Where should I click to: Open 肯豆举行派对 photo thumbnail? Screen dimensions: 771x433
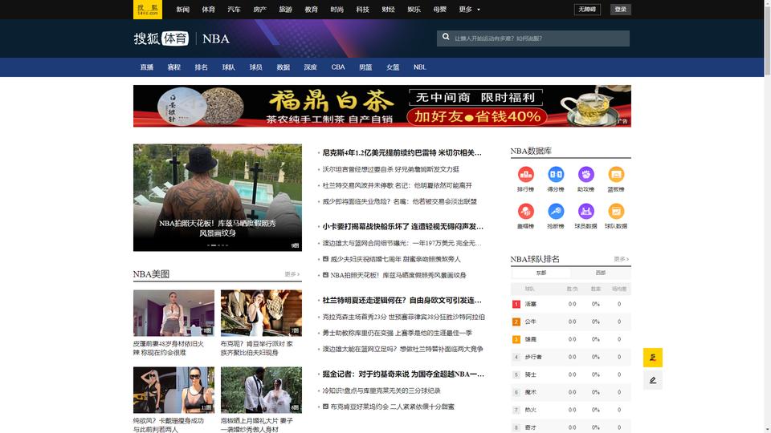coord(261,313)
